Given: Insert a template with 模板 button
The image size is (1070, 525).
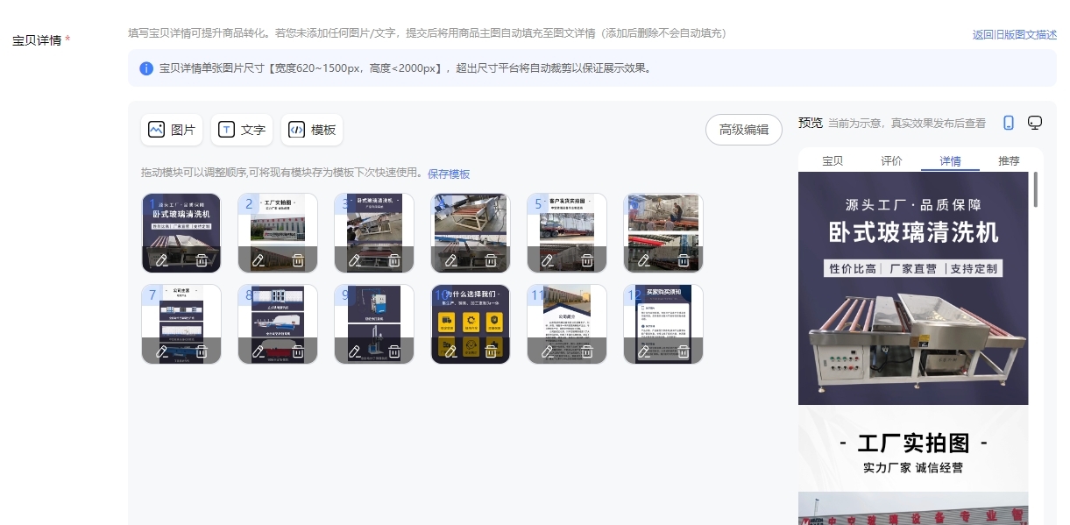Looking at the screenshot, I should (x=312, y=130).
